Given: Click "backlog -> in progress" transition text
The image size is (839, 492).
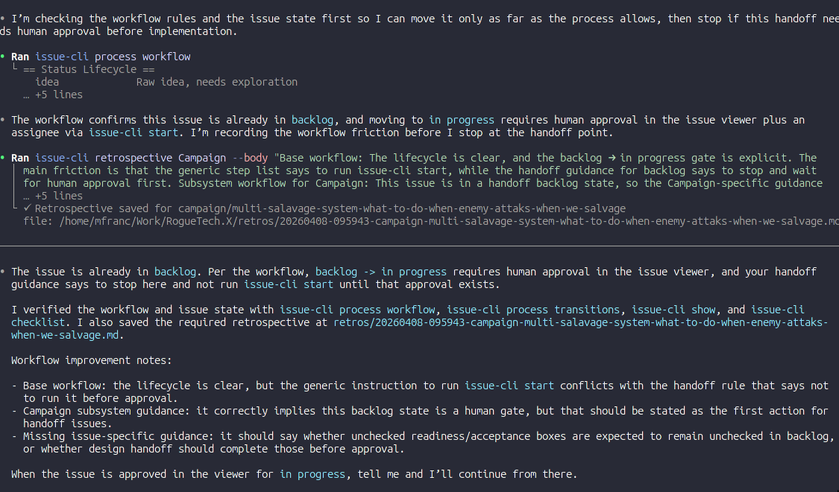Looking at the screenshot, I should pos(380,272).
